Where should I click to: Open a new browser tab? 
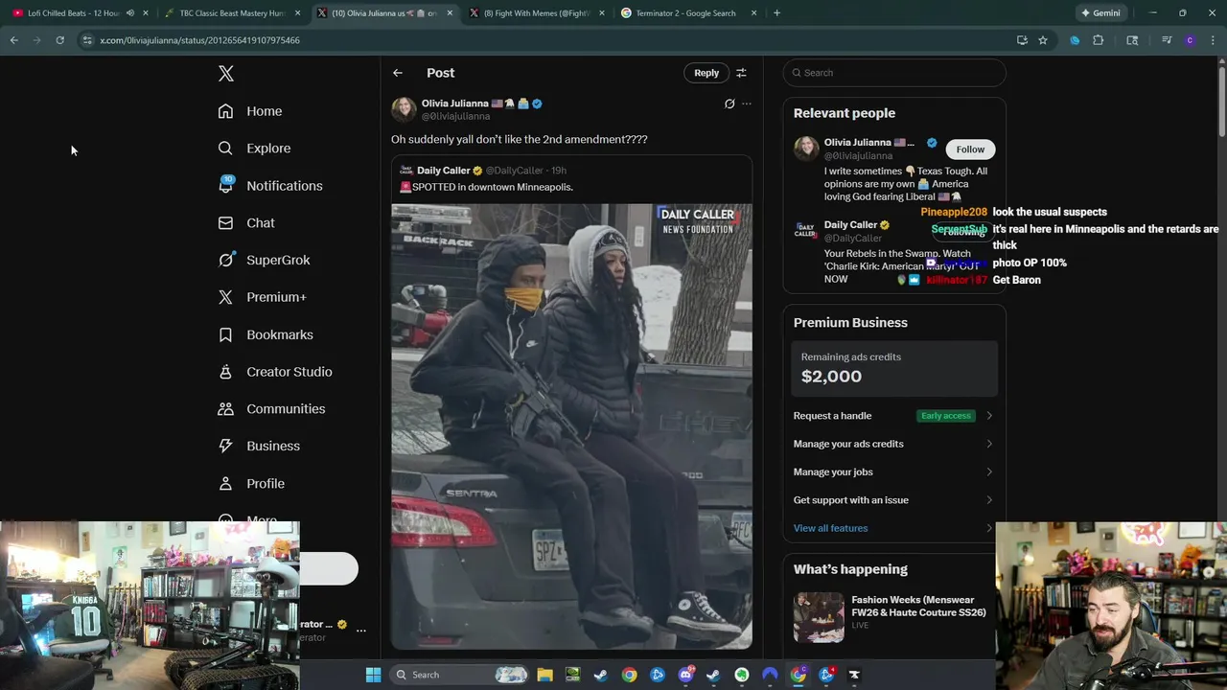[x=776, y=13]
